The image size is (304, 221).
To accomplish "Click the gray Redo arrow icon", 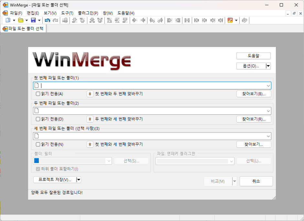I will (55, 20).
